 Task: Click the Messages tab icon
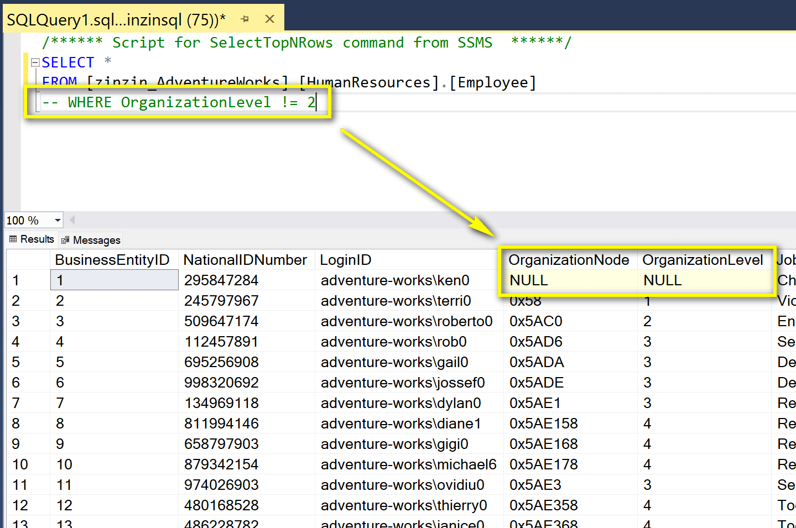65,240
